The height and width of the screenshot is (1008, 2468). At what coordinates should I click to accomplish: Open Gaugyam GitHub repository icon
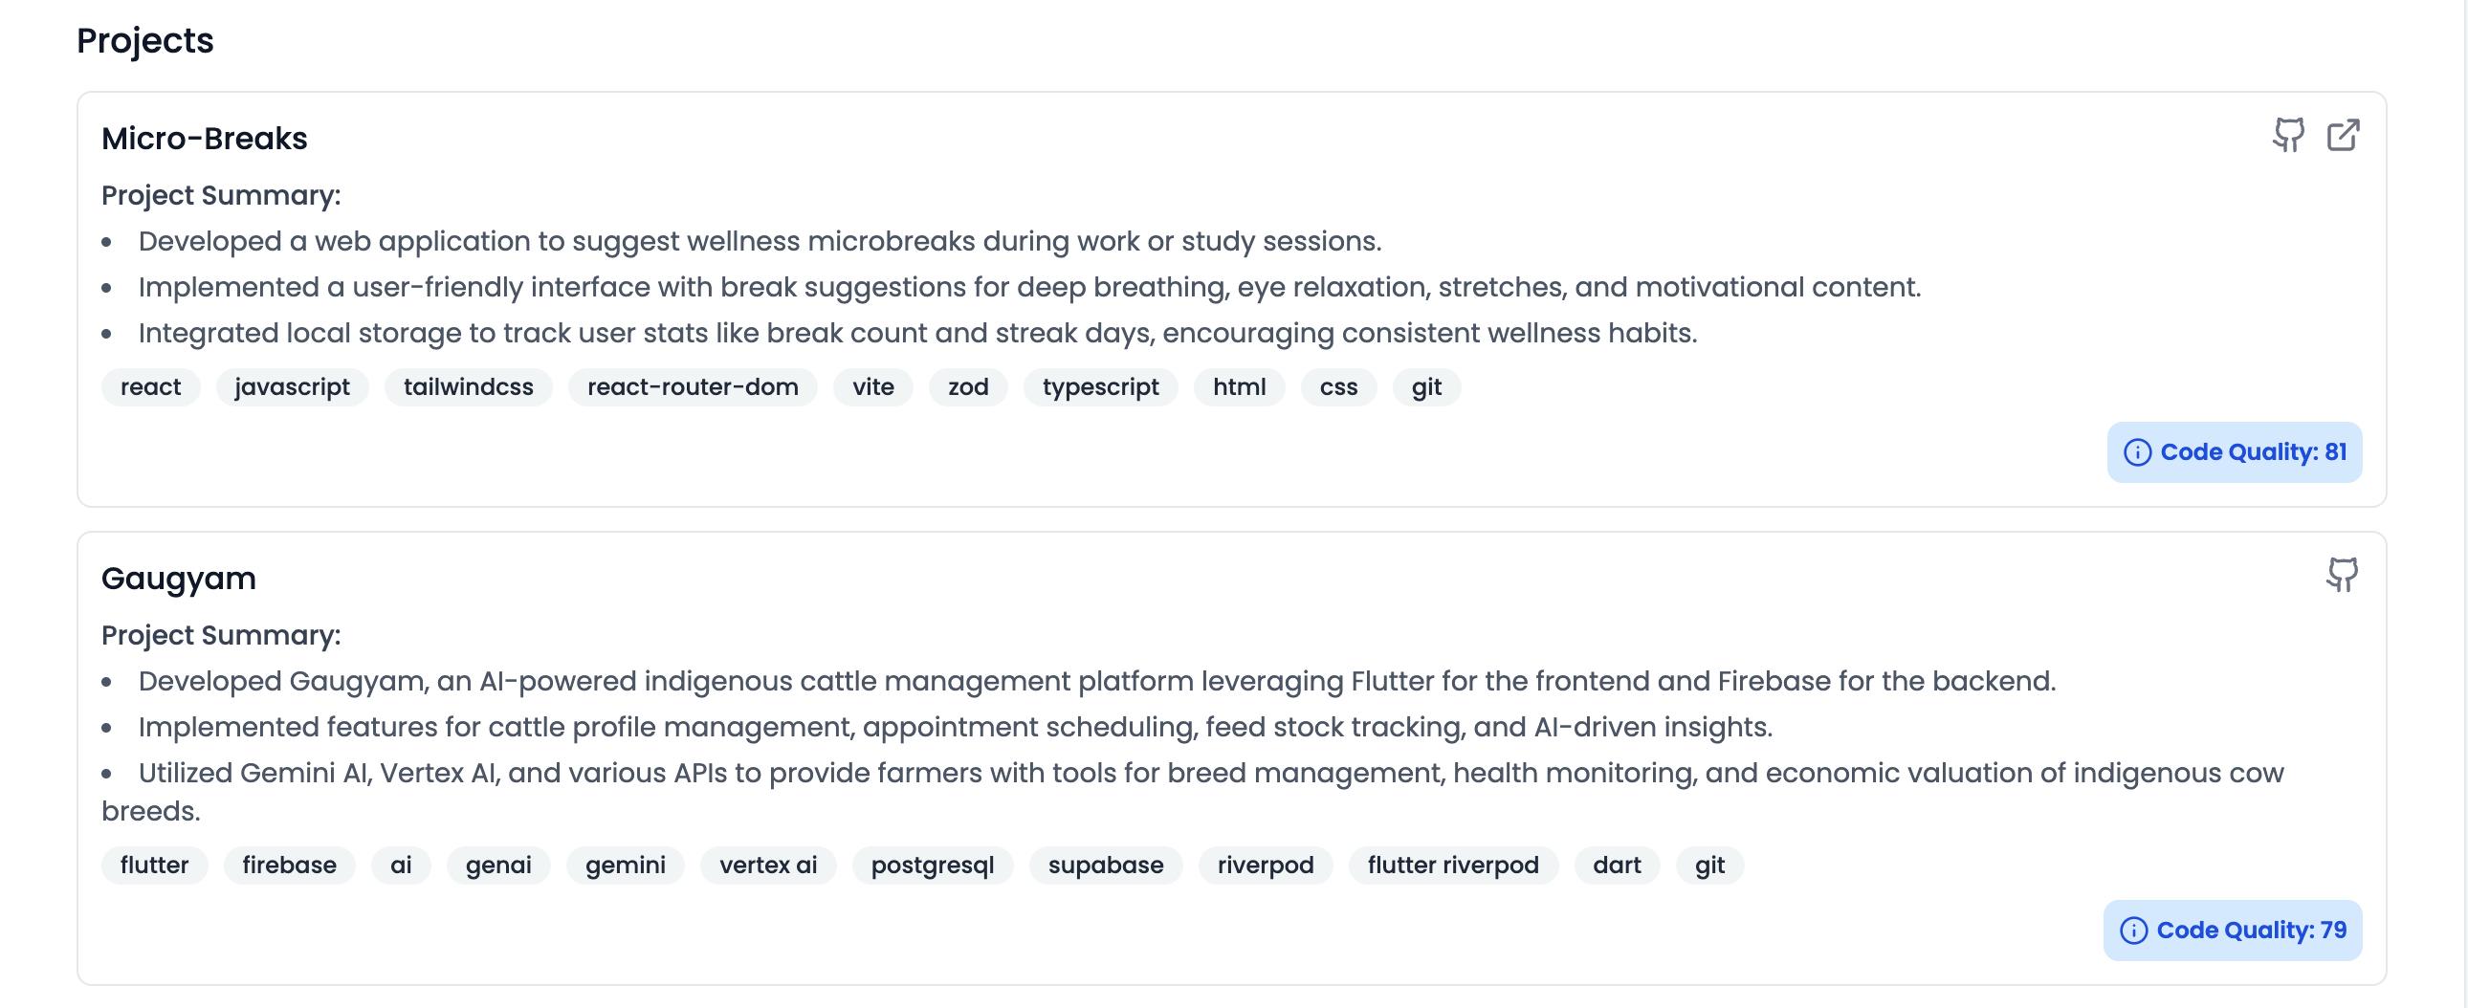tap(2343, 575)
